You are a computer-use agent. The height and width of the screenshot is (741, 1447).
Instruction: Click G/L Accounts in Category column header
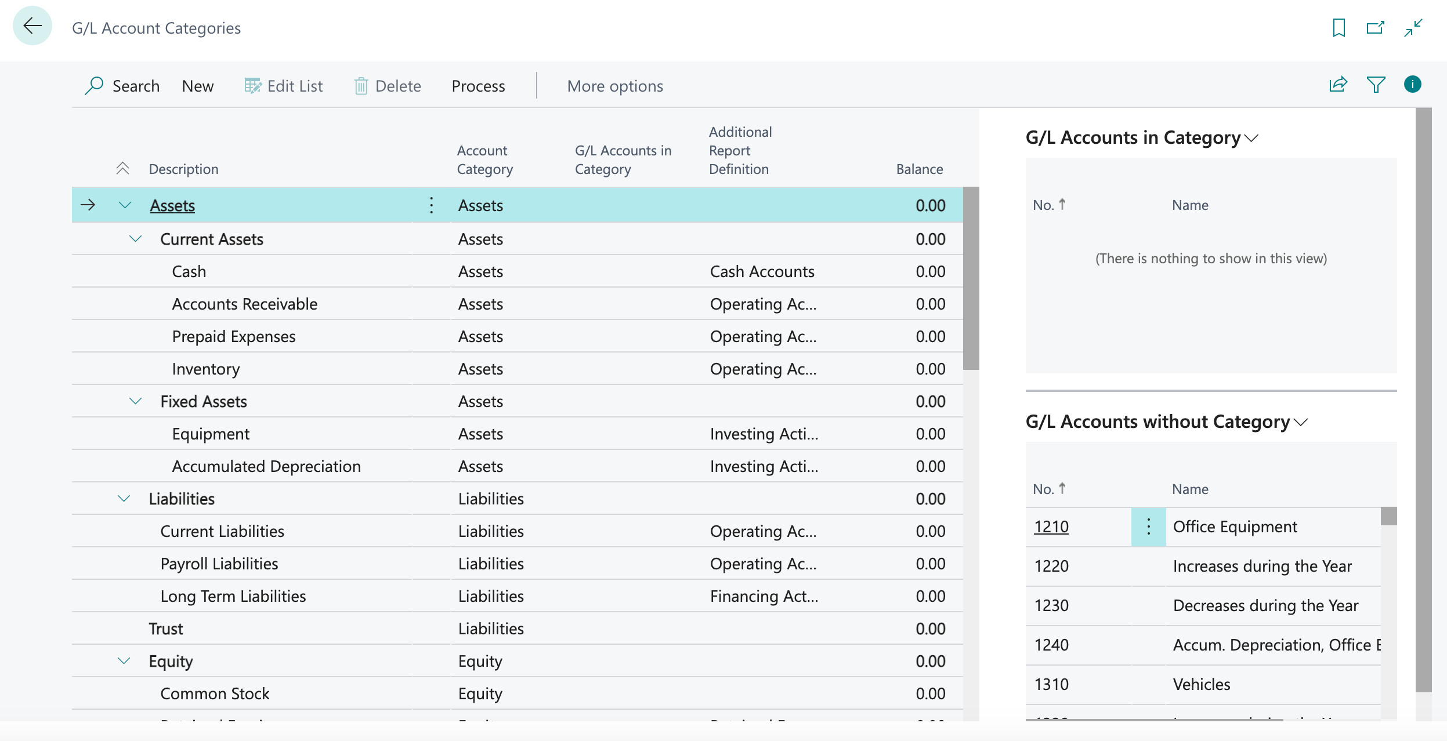pos(623,160)
